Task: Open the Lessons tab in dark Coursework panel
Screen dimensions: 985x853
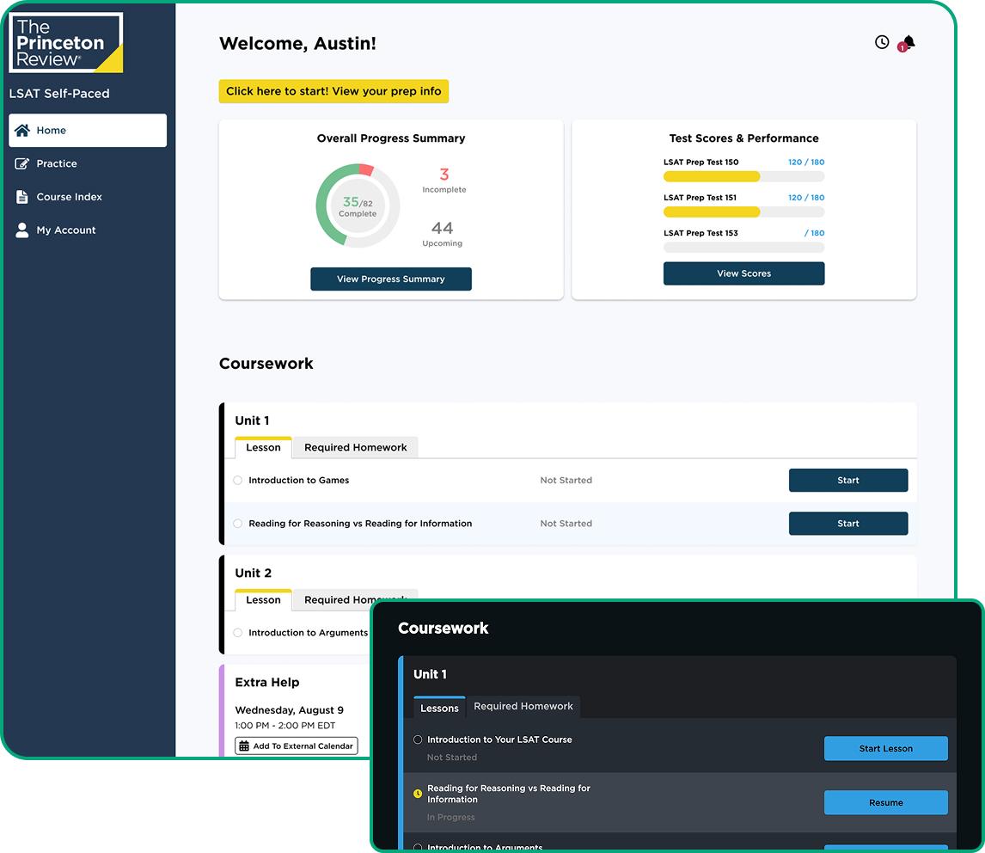Action: 439,708
